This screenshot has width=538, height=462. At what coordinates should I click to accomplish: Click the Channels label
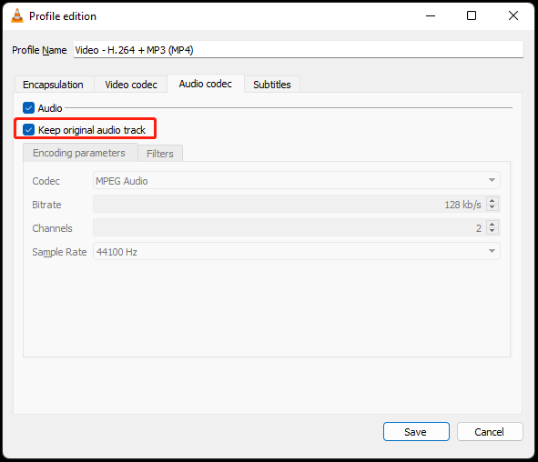(52, 228)
